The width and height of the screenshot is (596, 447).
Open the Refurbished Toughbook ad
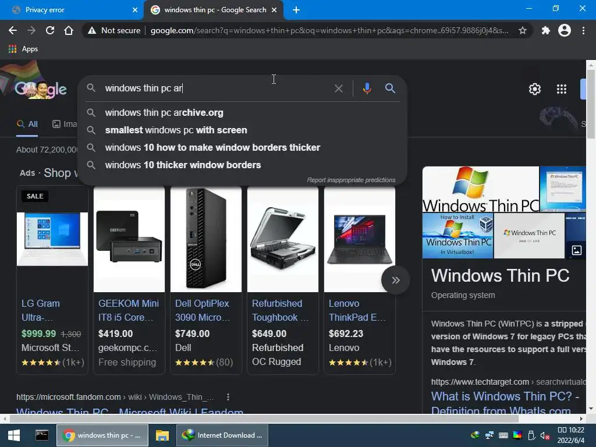pyautogui.click(x=280, y=310)
